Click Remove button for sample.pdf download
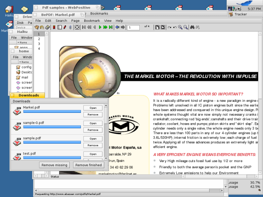The width and height of the screenshot is (263, 197). (x=93, y=145)
